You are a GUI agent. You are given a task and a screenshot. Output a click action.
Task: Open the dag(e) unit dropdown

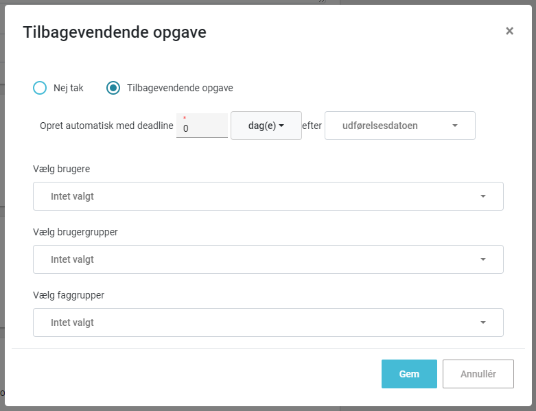266,126
